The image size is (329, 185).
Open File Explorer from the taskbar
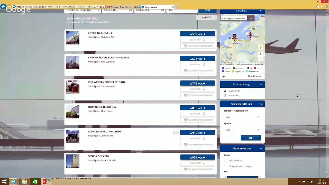pos(24,182)
